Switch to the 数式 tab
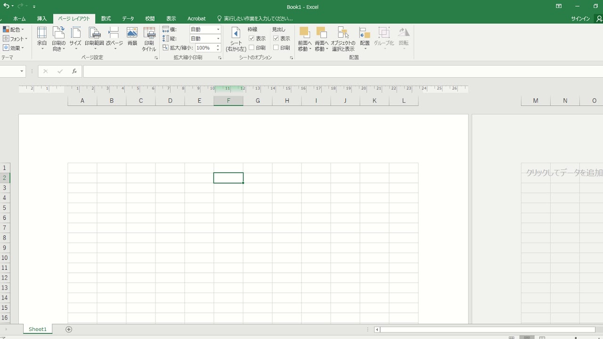 coord(106,18)
